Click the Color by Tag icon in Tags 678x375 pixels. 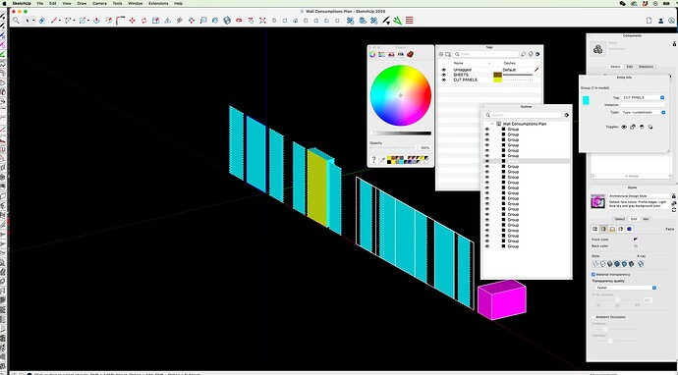(x=531, y=54)
